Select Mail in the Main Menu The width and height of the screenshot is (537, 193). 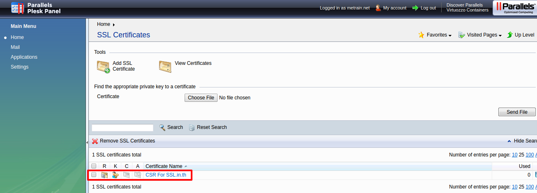(x=15, y=47)
